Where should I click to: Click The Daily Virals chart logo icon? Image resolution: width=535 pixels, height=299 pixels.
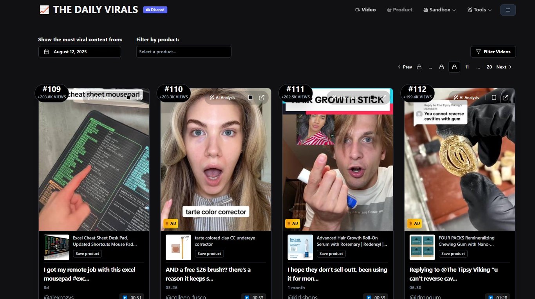tap(44, 10)
